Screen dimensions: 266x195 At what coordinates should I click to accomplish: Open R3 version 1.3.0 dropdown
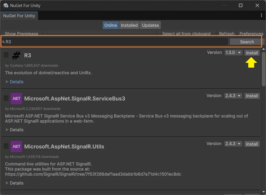233,53
